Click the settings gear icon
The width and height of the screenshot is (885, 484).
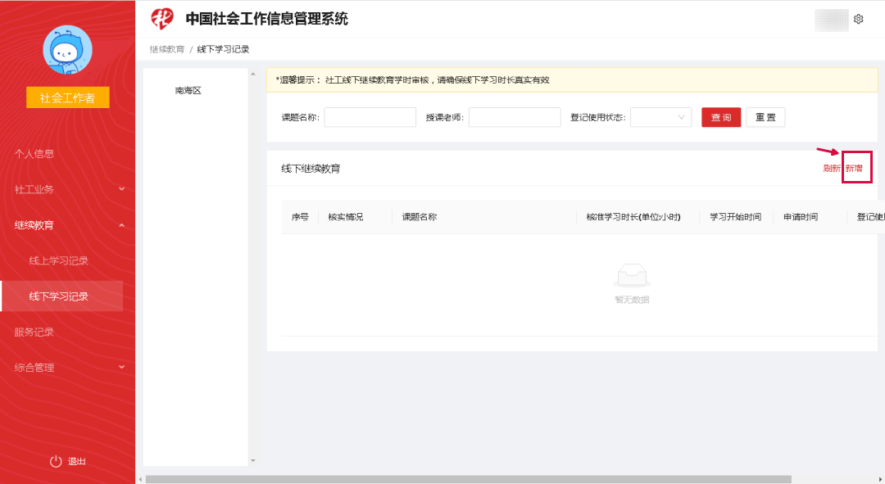pos(859,19)
